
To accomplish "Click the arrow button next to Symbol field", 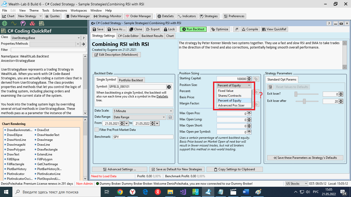I will tap(169, 87).
